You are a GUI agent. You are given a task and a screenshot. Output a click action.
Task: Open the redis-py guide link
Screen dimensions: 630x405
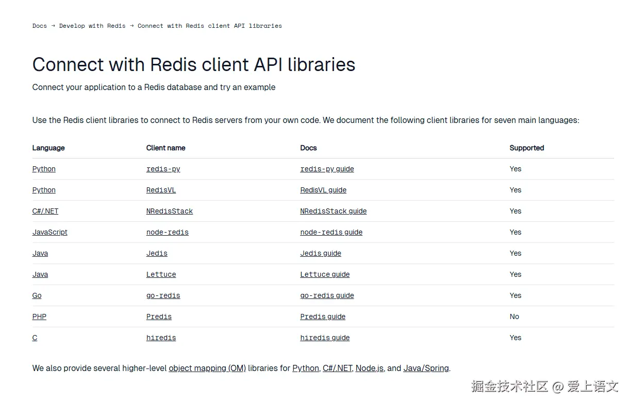327,169
